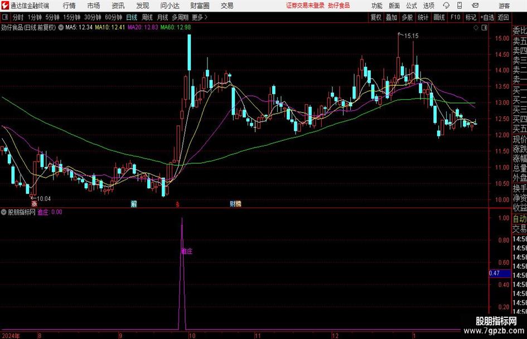The width and height of the screenshot is (527, 339).
Task: Click the 劲仔食品 stock name in title bar
Action: 339,6
